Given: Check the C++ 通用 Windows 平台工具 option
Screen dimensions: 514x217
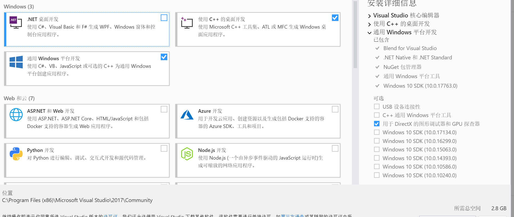Looking at the screenshot, I should tap(377, 115).
